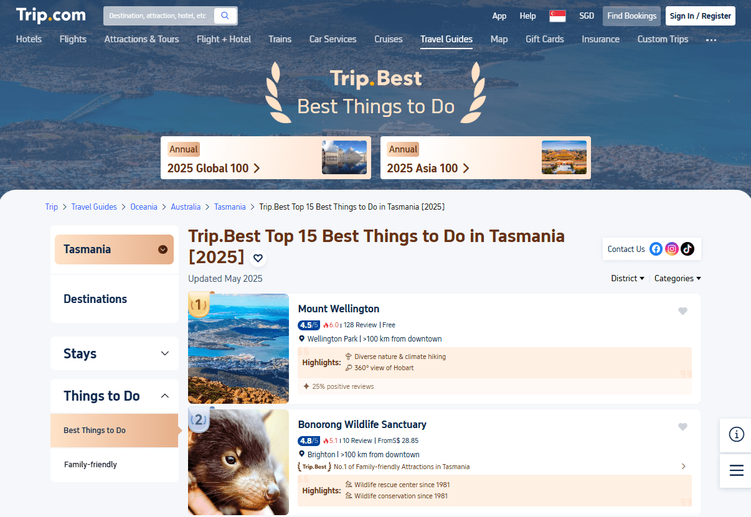
Task: Open the floating hamburger list icon
Action: (x=736, y=470)
